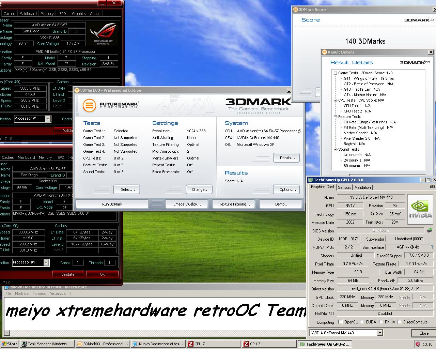Click the Select... tests button

tap(127, 189)
